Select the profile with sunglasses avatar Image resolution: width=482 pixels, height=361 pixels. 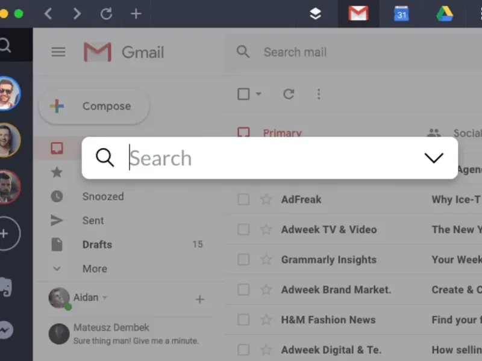(x=9, y=93)
